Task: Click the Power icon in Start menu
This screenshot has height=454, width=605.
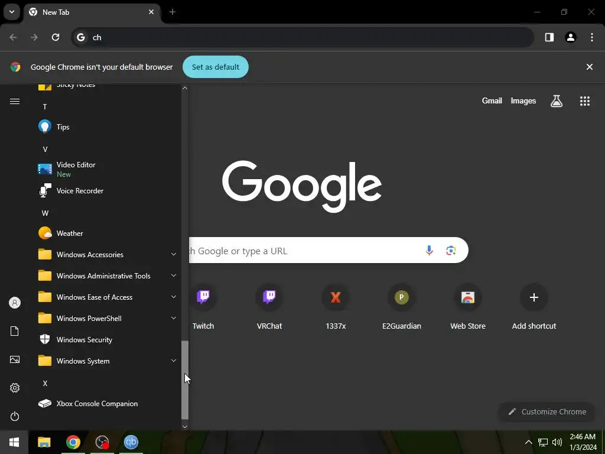Action: pyautogui.click(x=15, y=416)
